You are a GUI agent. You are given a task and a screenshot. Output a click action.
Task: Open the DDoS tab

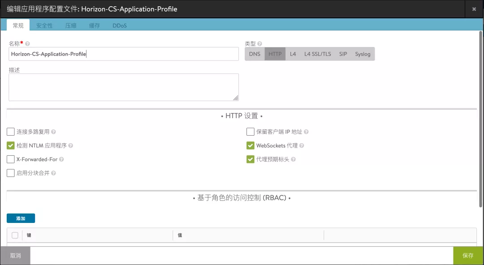[x=120, y=26]
